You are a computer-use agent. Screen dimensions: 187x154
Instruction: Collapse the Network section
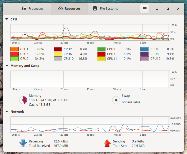[x=7, y=112]
